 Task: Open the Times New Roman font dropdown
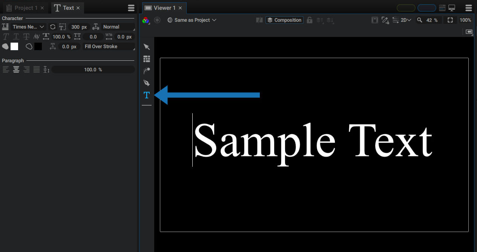[x=29, y=27]
